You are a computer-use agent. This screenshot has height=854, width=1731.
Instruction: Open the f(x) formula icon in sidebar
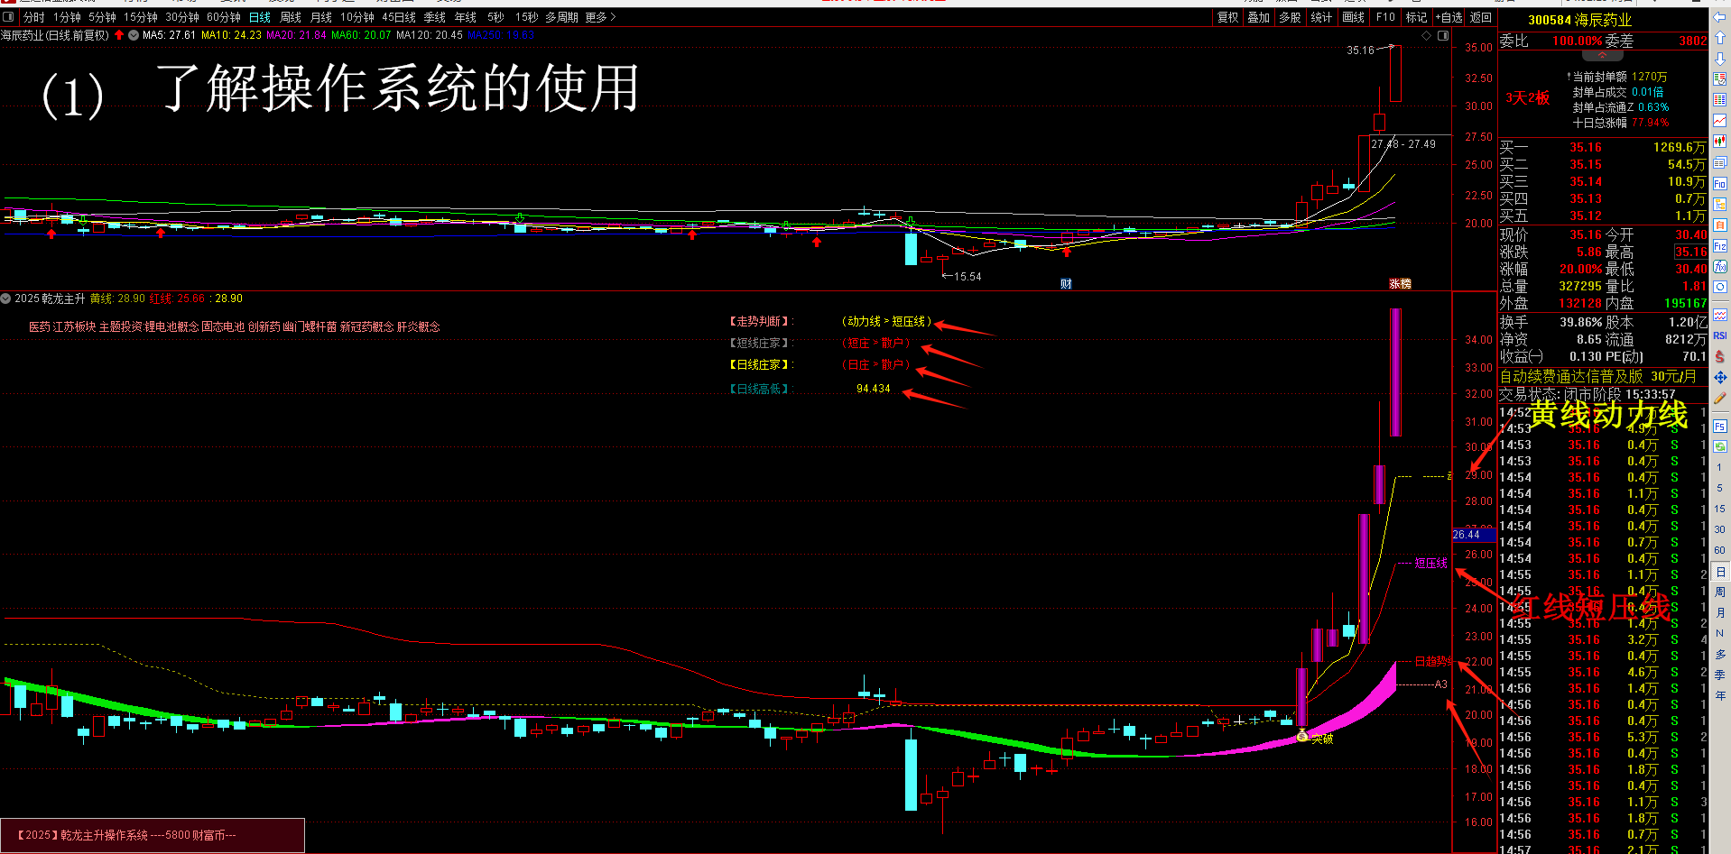coord(1720,266)
